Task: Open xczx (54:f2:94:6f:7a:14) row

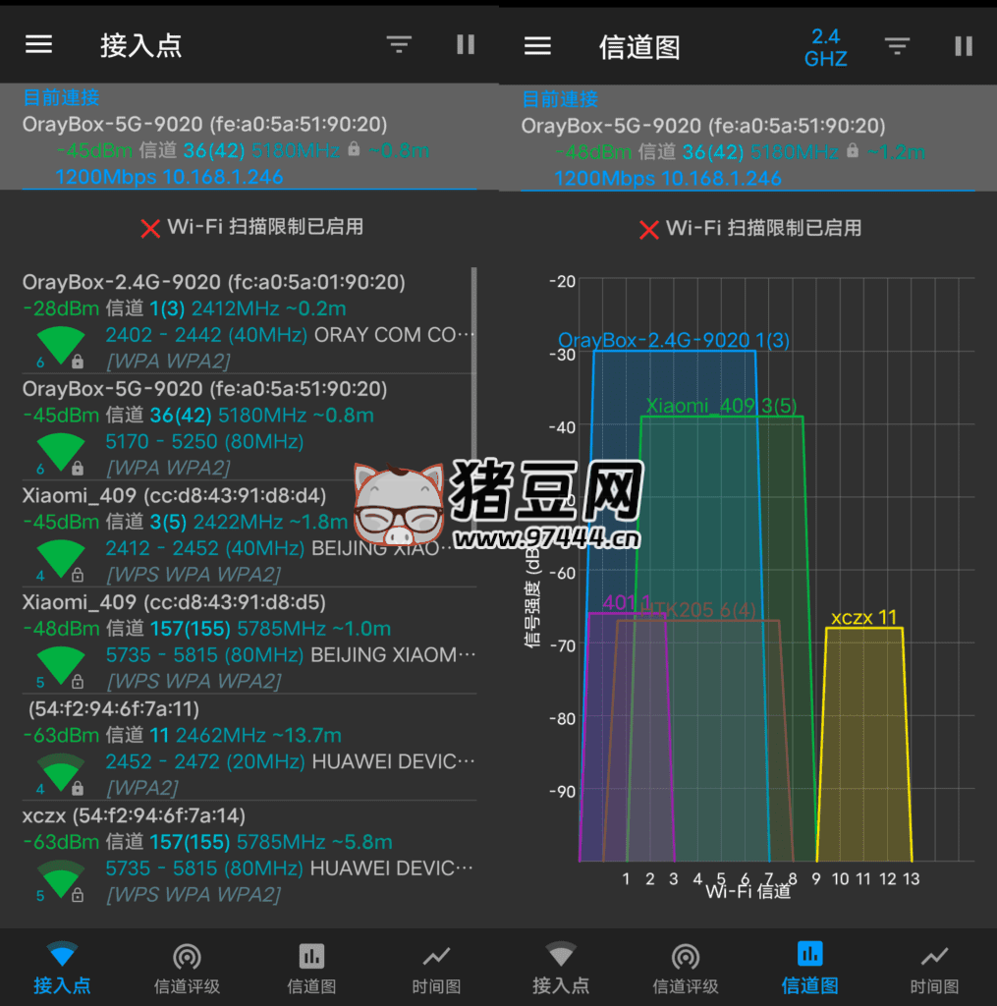Action: (249, 854)
